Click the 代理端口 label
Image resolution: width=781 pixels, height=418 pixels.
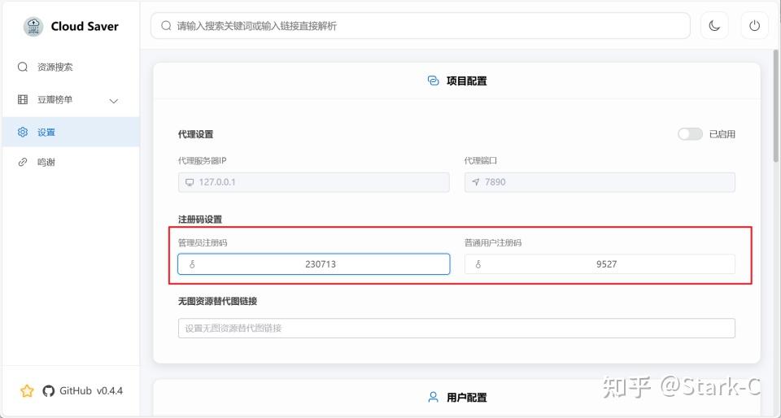[481, 161]
